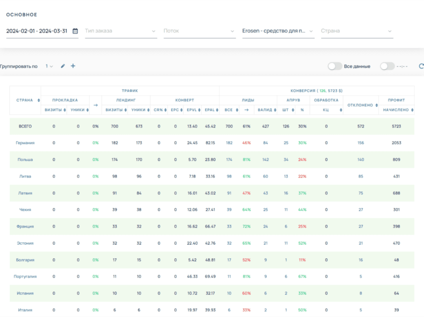Enable the Все данные toggle

335,66
